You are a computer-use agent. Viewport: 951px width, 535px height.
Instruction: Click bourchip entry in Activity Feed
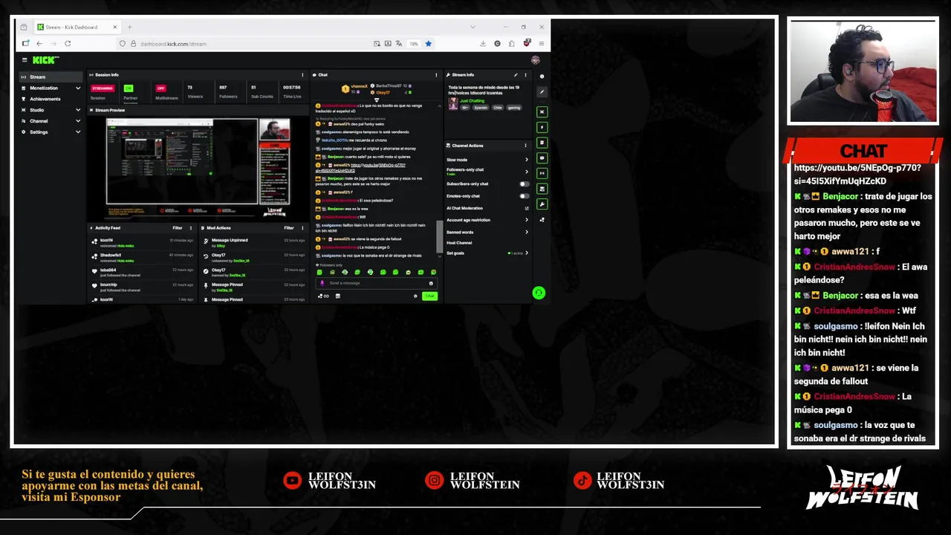(x=142, y=287)
